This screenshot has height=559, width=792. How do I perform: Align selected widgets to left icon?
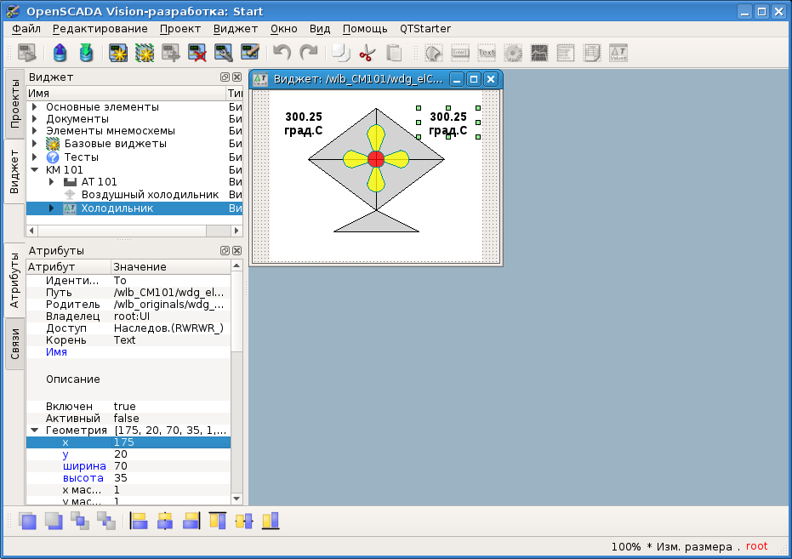139,521
